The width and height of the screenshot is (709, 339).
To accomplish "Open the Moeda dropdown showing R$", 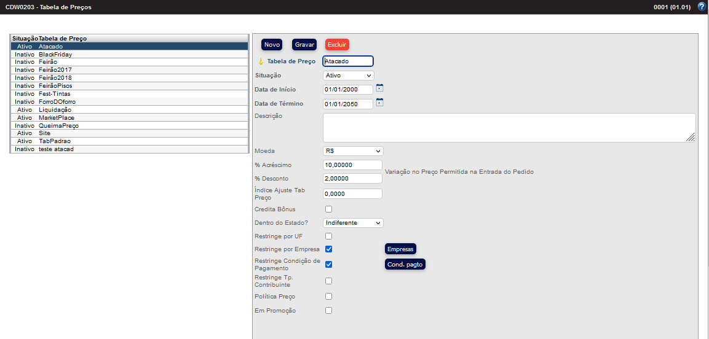I will 353,150.
